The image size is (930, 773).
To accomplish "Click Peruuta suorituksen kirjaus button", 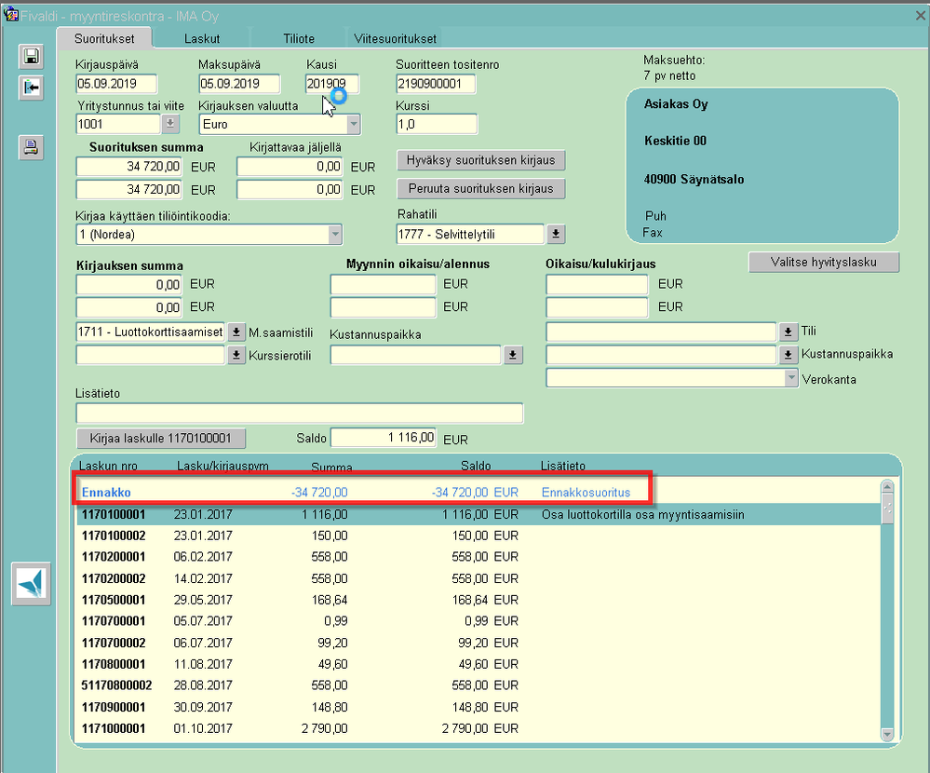I will pyautogui.click(x=481, y=189).
